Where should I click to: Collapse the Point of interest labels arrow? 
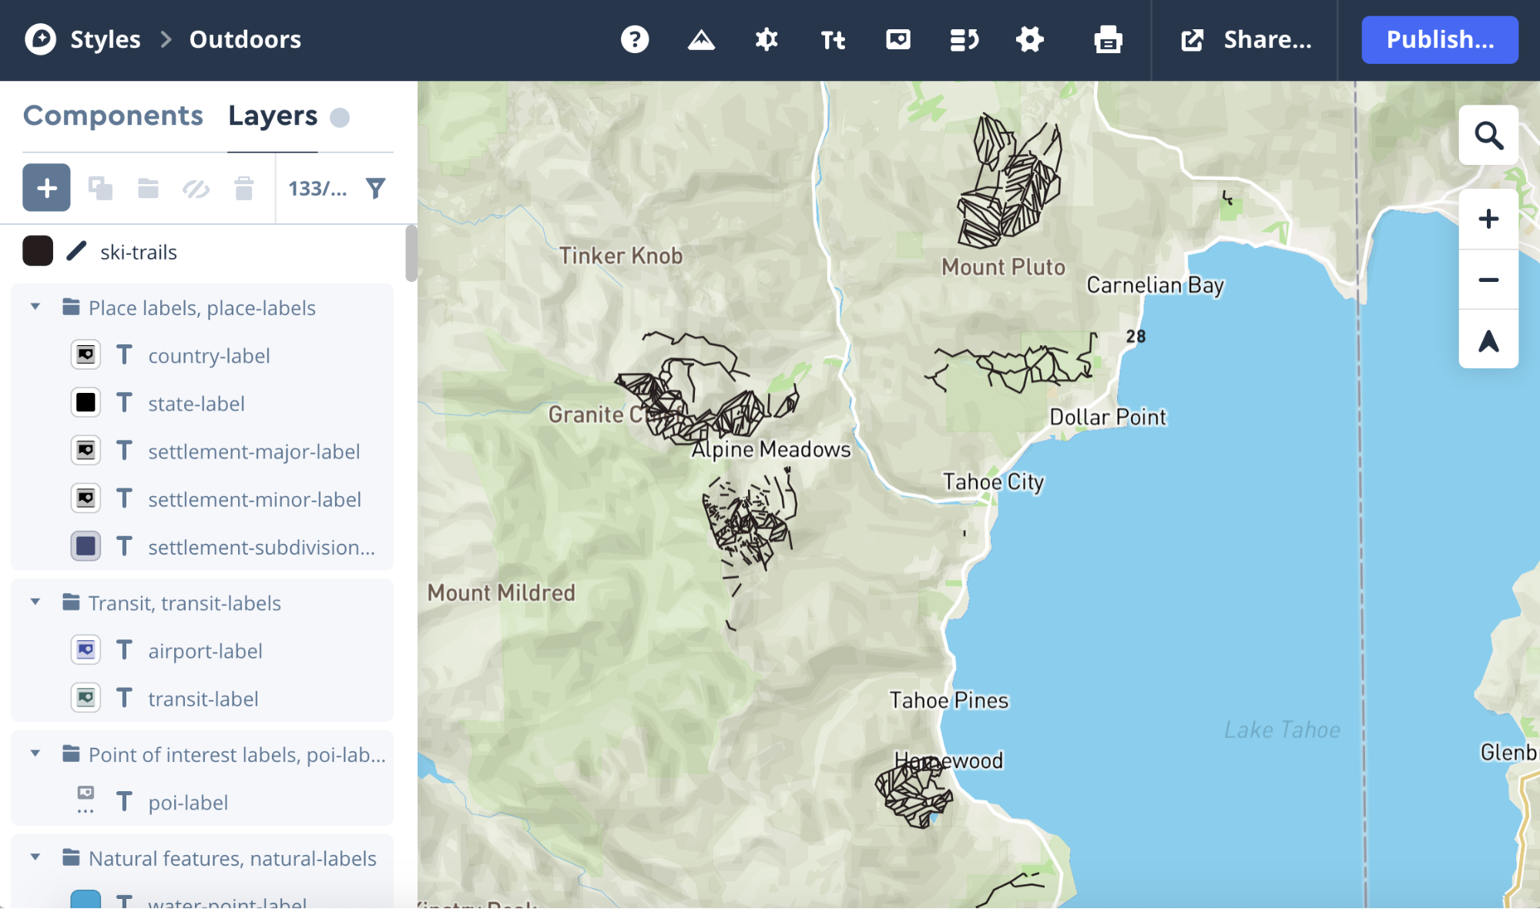coord(35,753)
